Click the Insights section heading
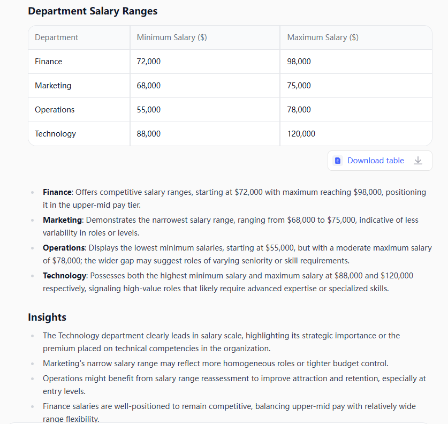Image resolution: width=448 pixels, height=424 pixels. 47,317
